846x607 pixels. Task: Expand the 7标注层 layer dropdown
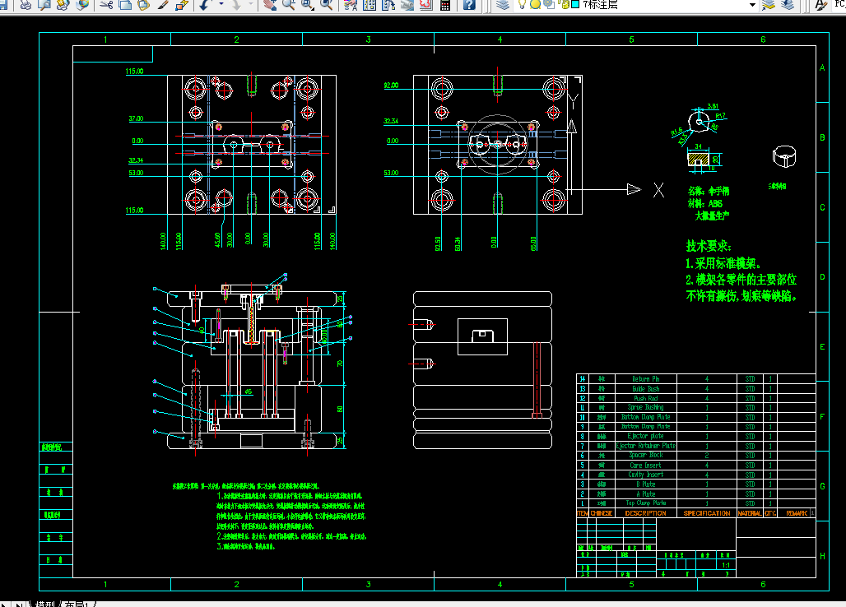(x=752, y=5)
